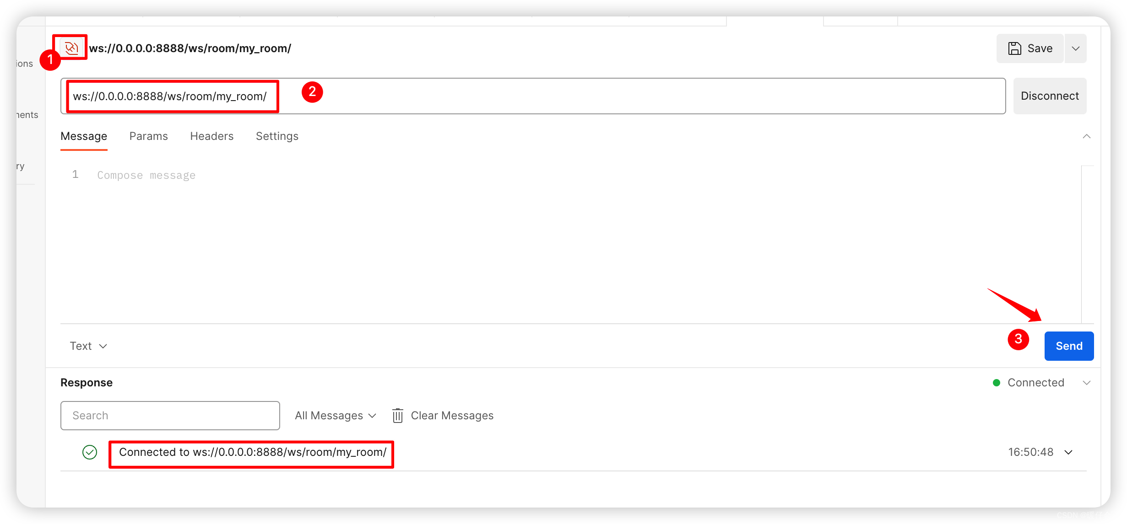Expand the All Messages filter dropdown

tap(335, 416)
